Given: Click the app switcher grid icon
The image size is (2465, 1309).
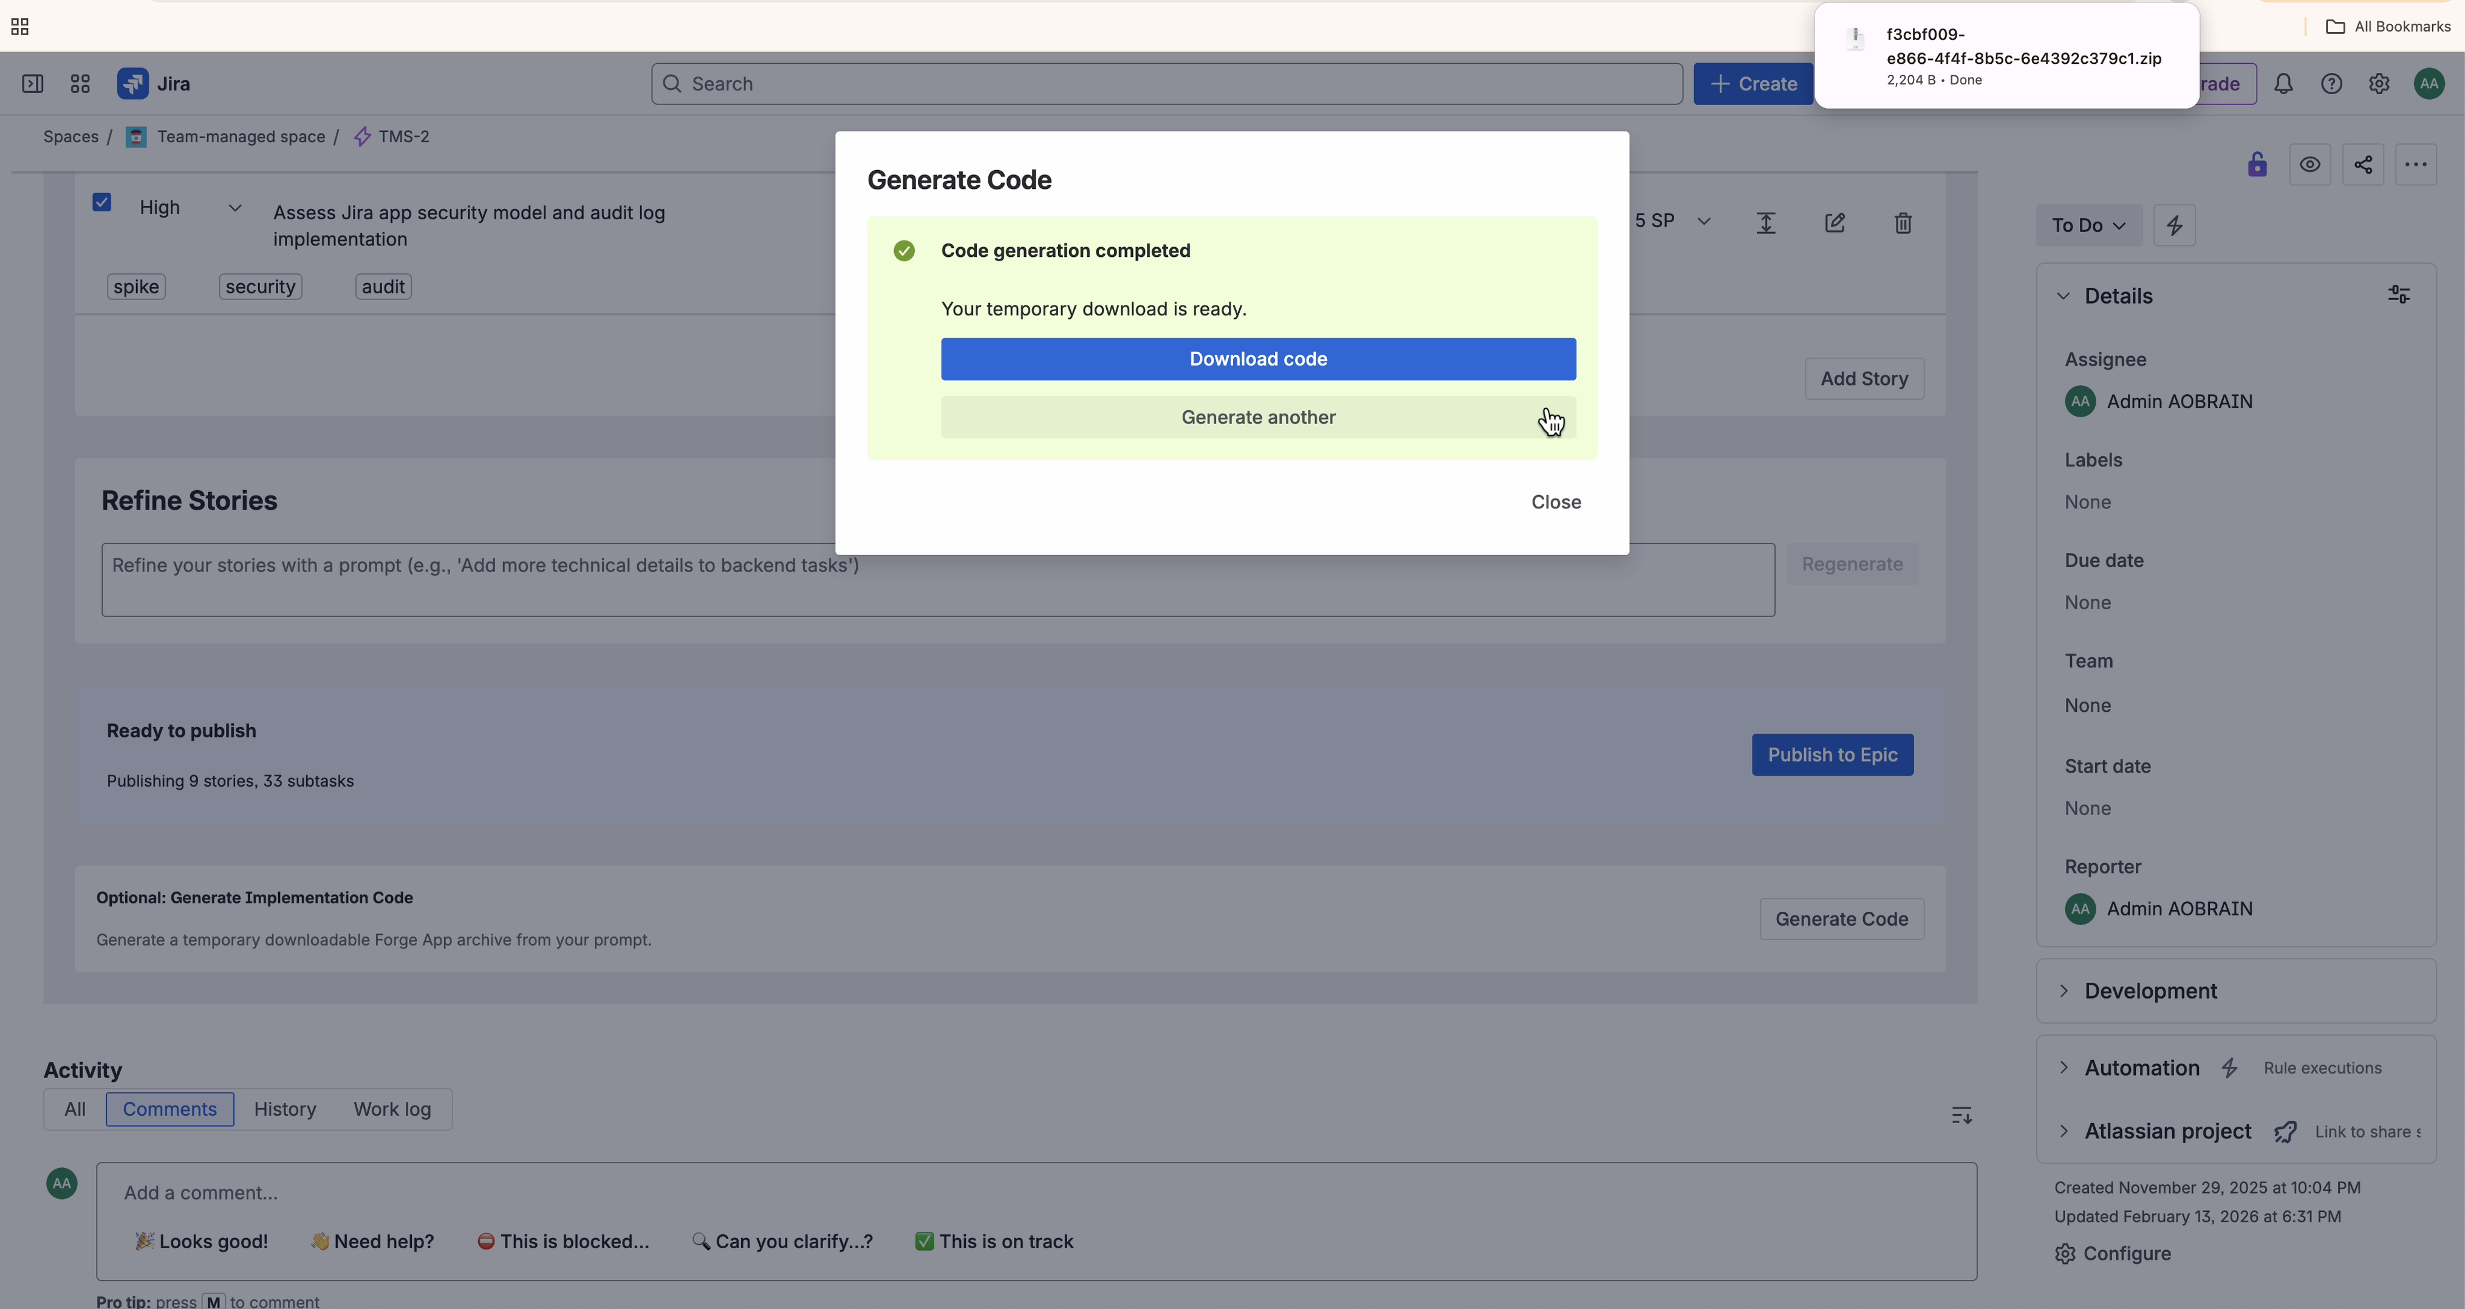Looking at the screenshot, I should click(x=80, y=84).
